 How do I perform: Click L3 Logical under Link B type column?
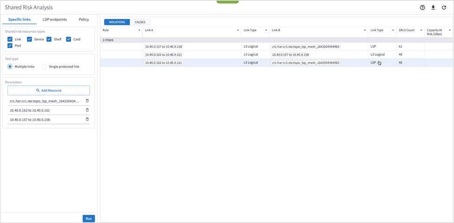(x=378, y=55)
